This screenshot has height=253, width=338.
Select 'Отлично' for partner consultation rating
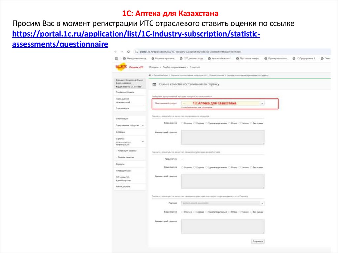182,212
